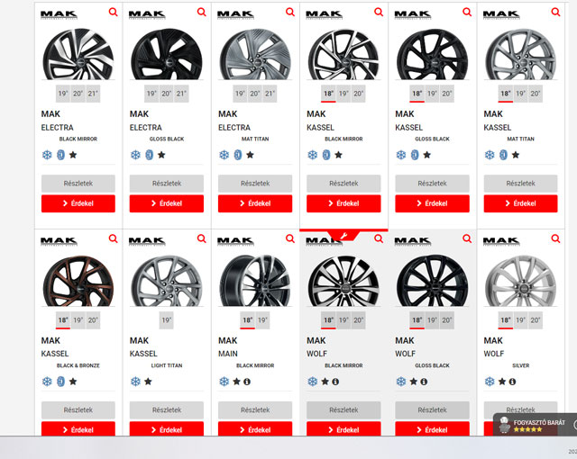Select 20" size for Electra Mat Titan
Image resolution: width=577 pixels, height=459 pixels.
tap(255, 94)
